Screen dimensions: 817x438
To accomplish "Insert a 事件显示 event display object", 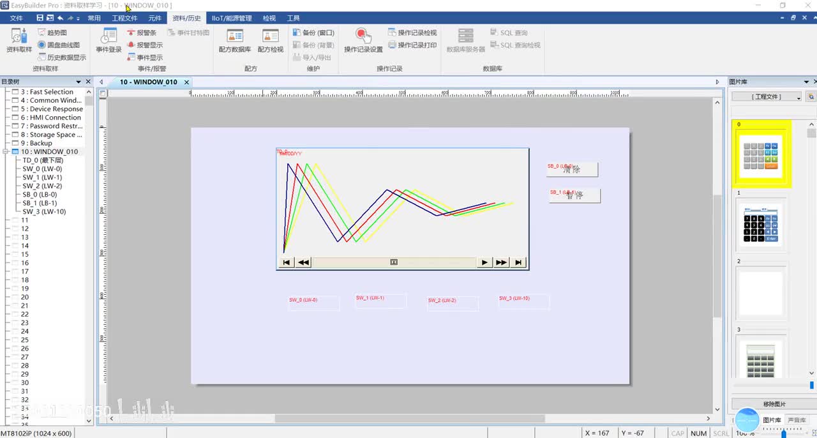I will click(144, 57).
